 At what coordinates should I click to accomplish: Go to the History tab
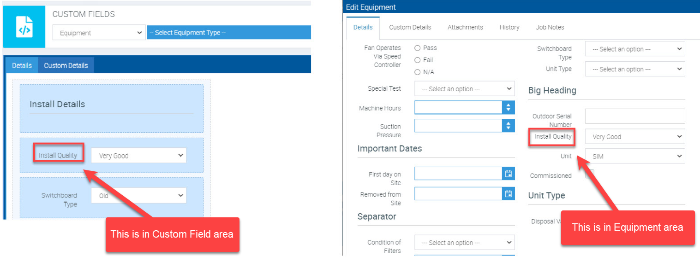point(509,27)
